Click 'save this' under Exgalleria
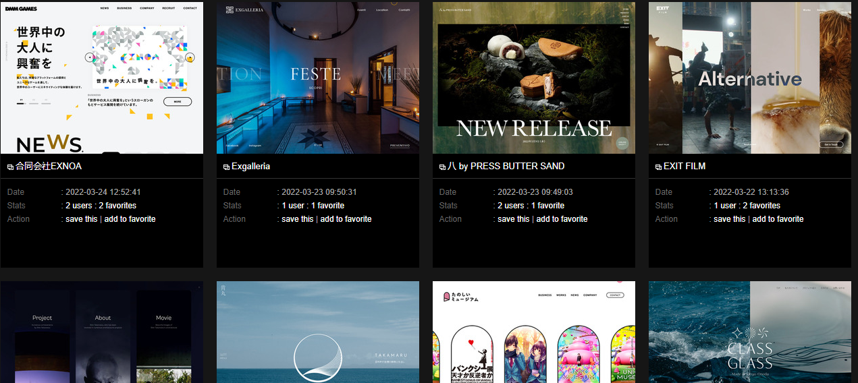The width and height of the screenshot is (858, 383). [298, 219]
